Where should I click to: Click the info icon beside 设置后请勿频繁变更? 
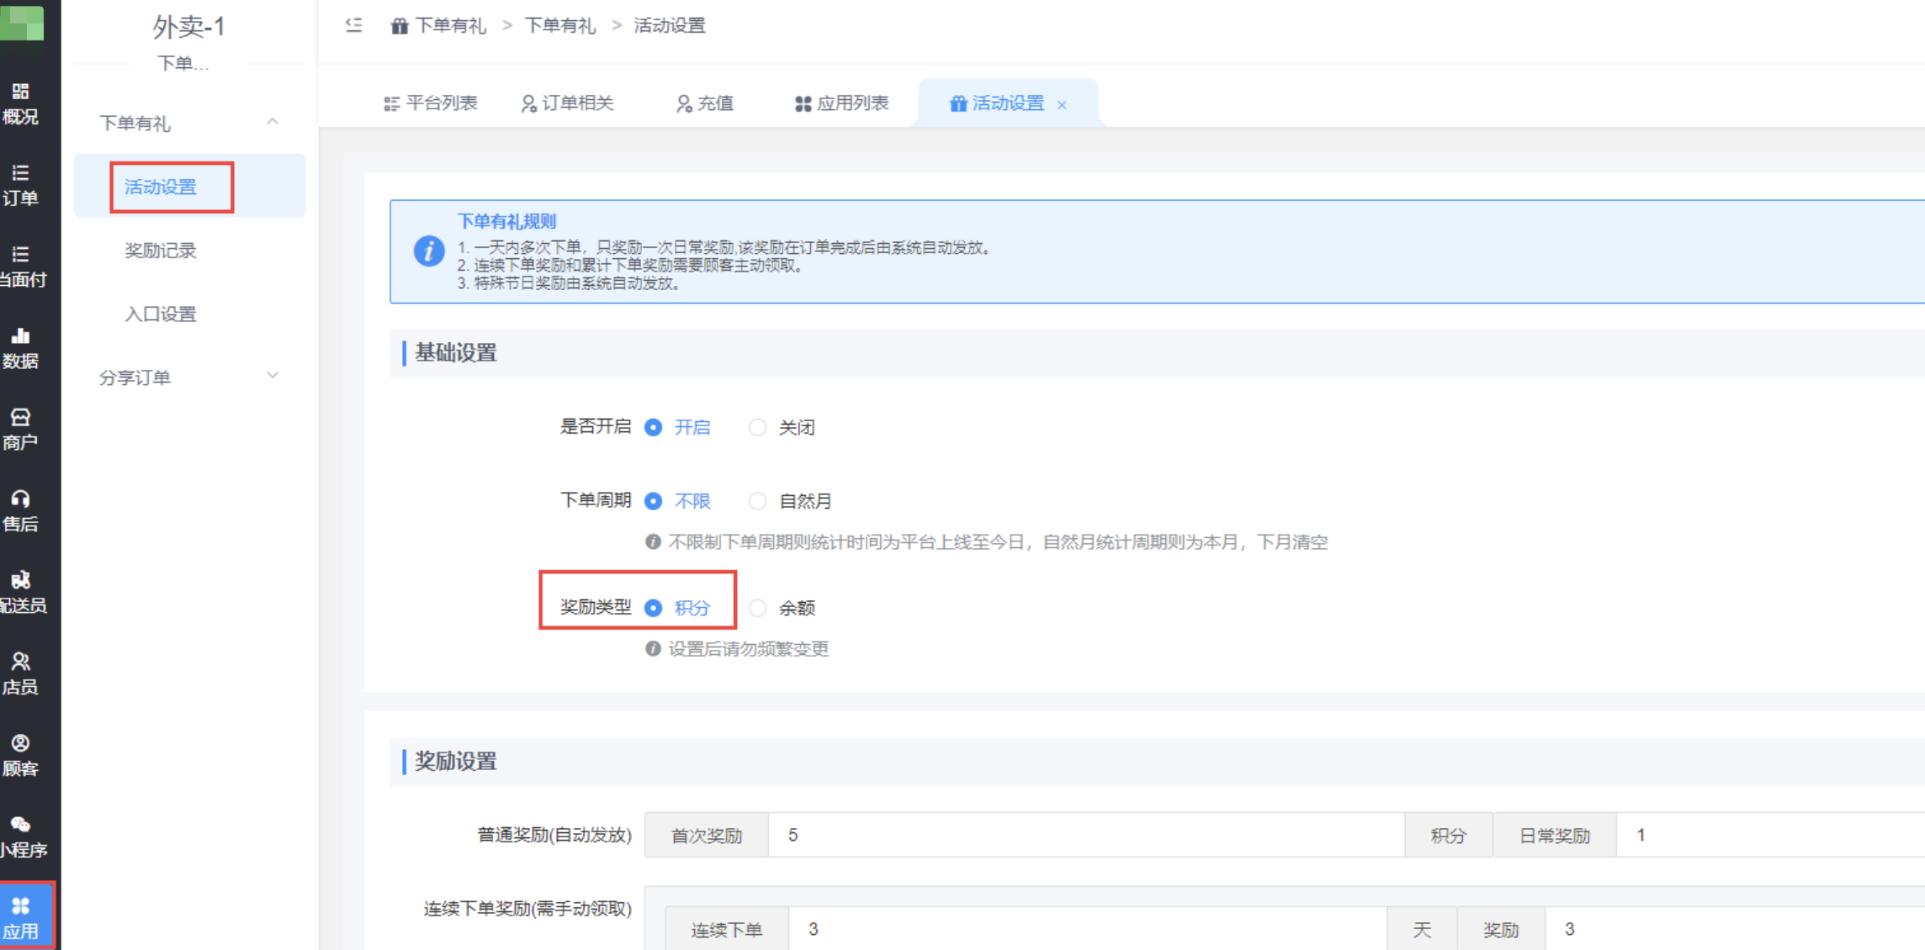(x=653, y=649)
